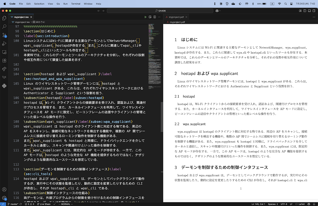Toggle the primary side bar
The height and width of the screenshot is (206, 318).
[x=305, y=11]
